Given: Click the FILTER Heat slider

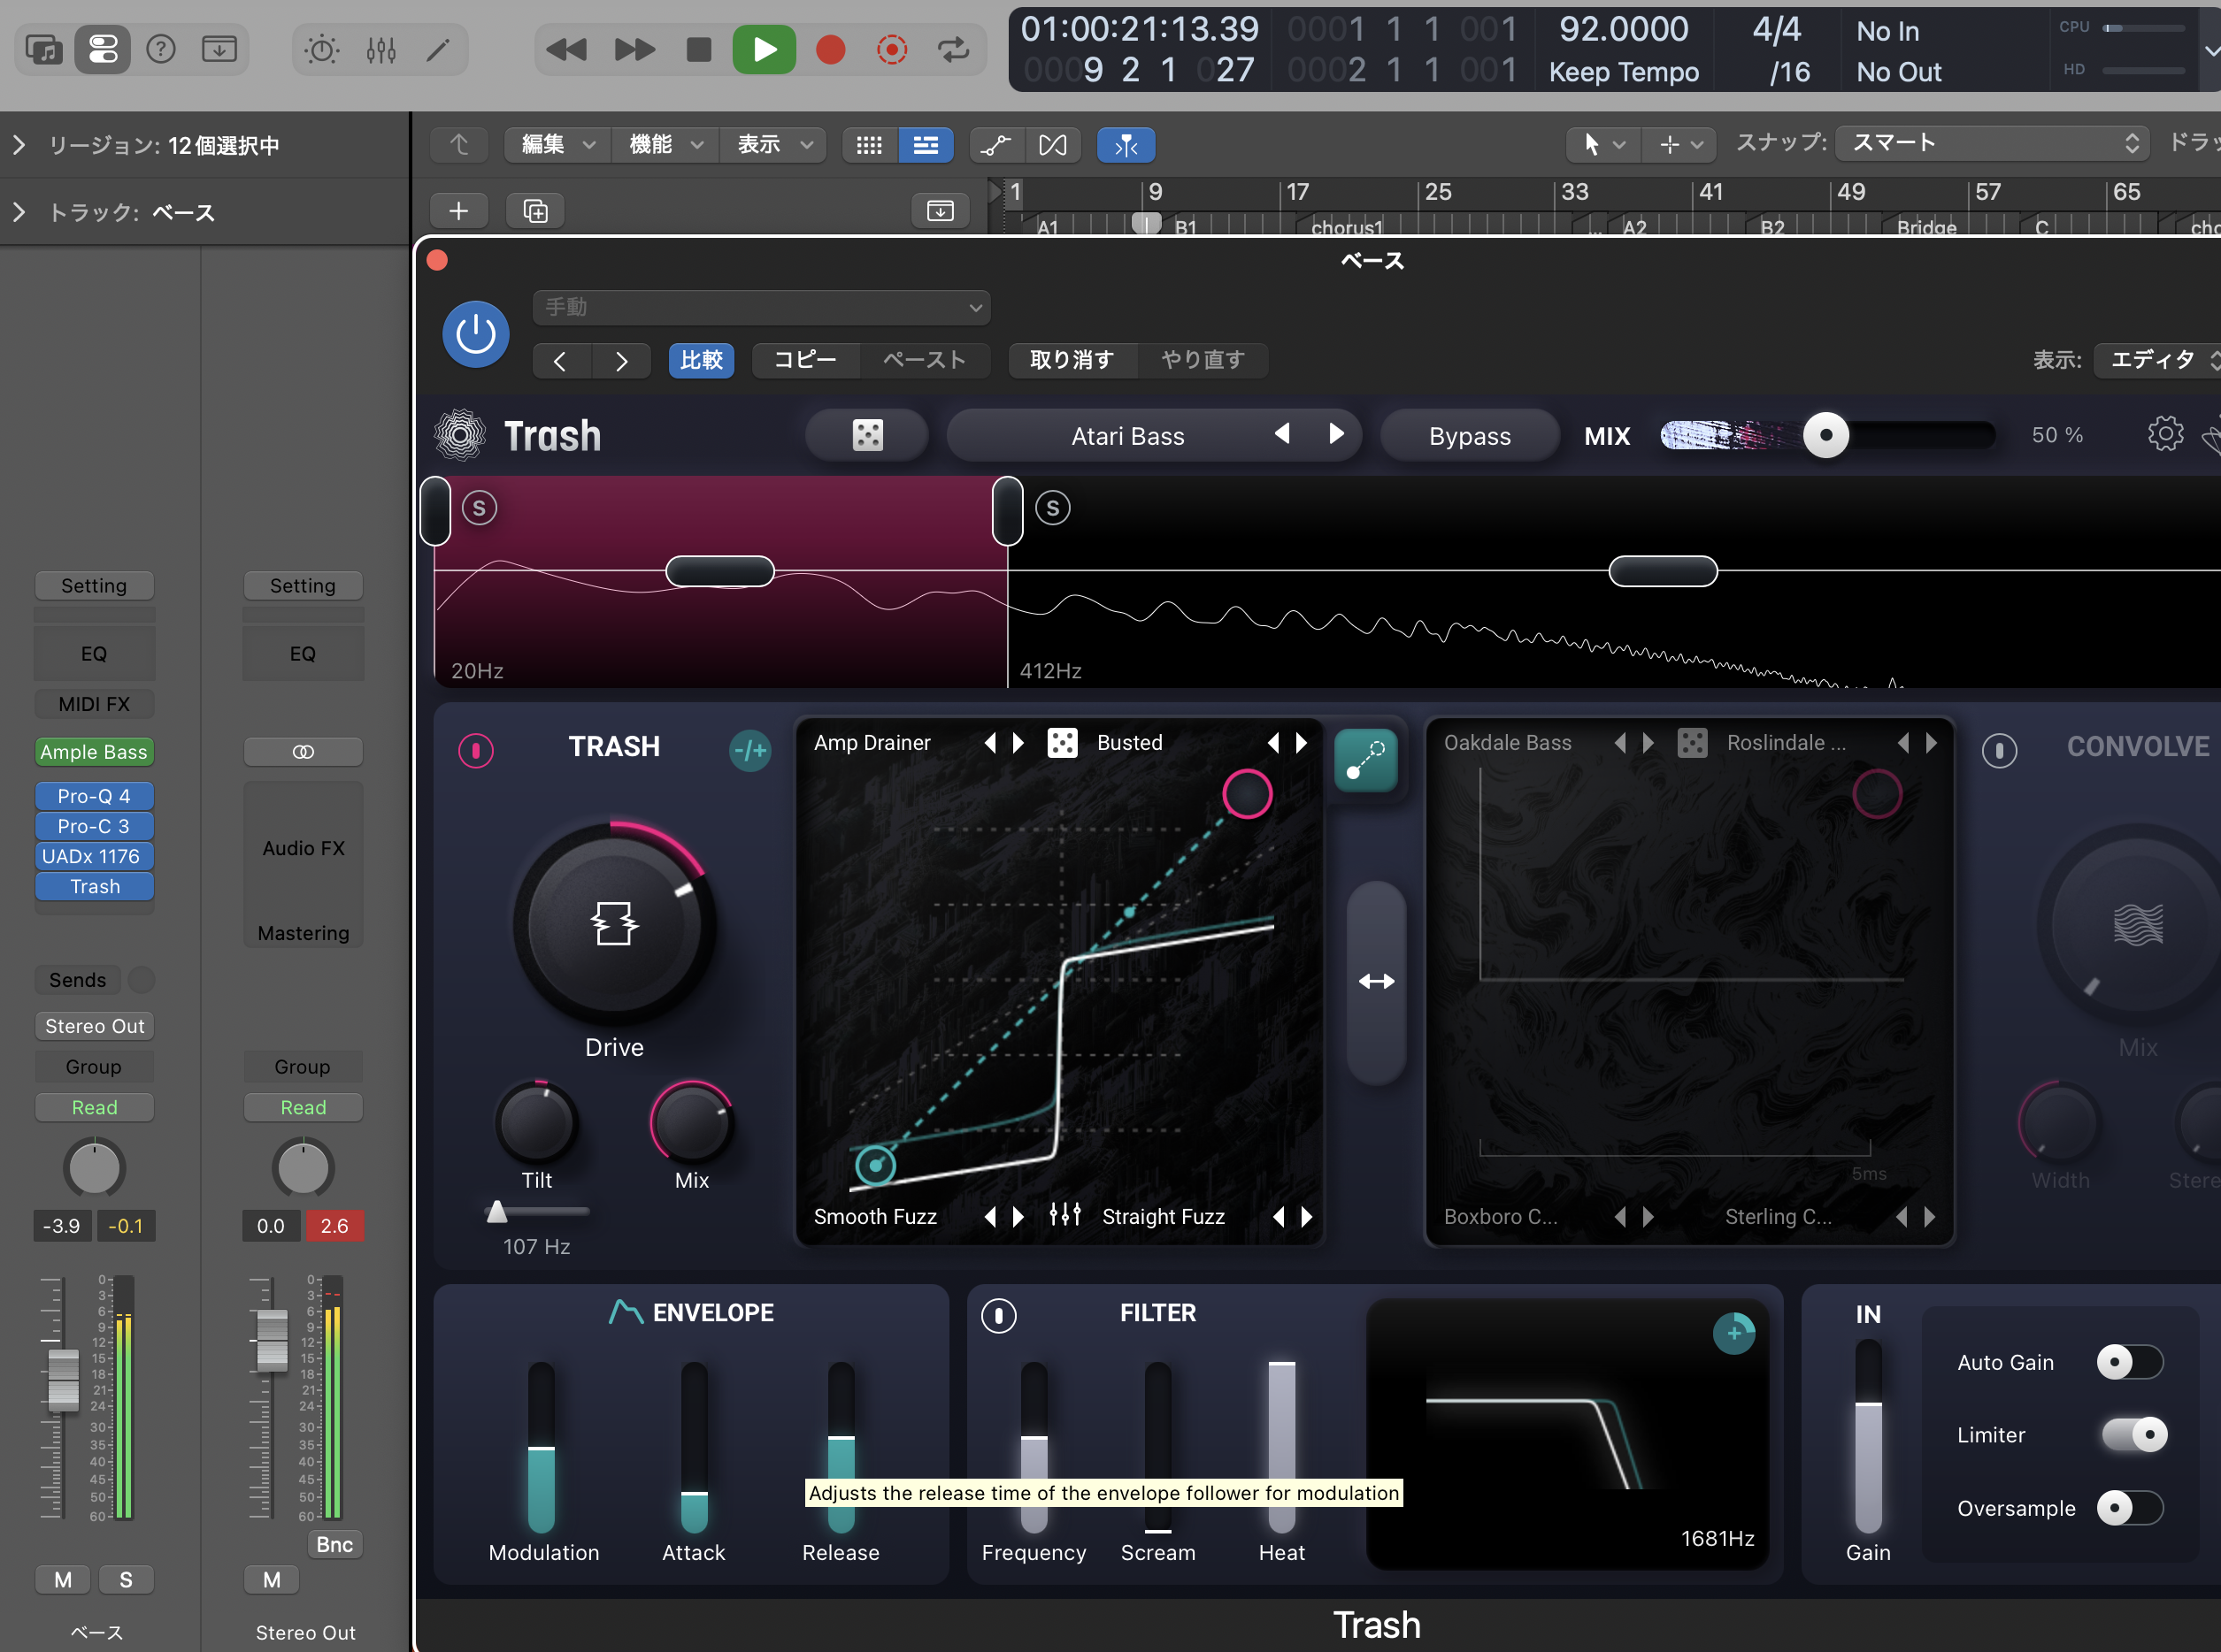Looking at the screenshot, I should pyautogui.click(x=1281, y=1446).
